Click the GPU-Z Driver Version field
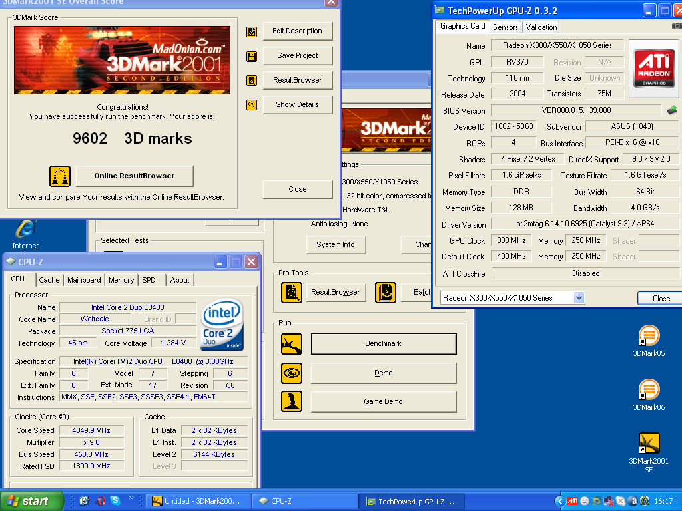682x511 pixels. (x=585, y=224)
